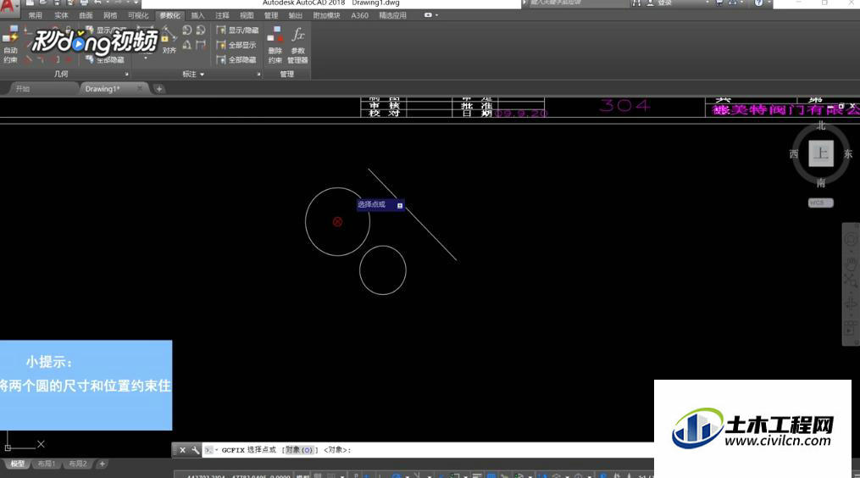Open the A360 ribbon tab
The width and height of the screenshot is (860, 478).
click(360, 15)
